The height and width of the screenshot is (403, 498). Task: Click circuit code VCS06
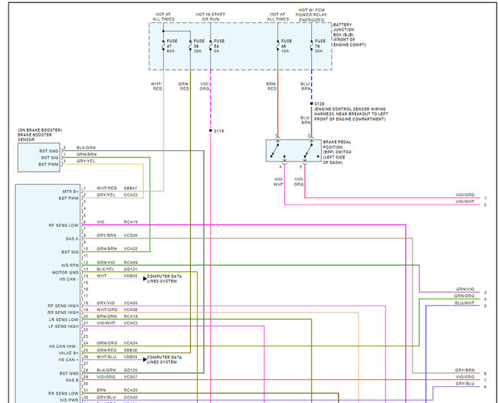(x=130, y=235)
